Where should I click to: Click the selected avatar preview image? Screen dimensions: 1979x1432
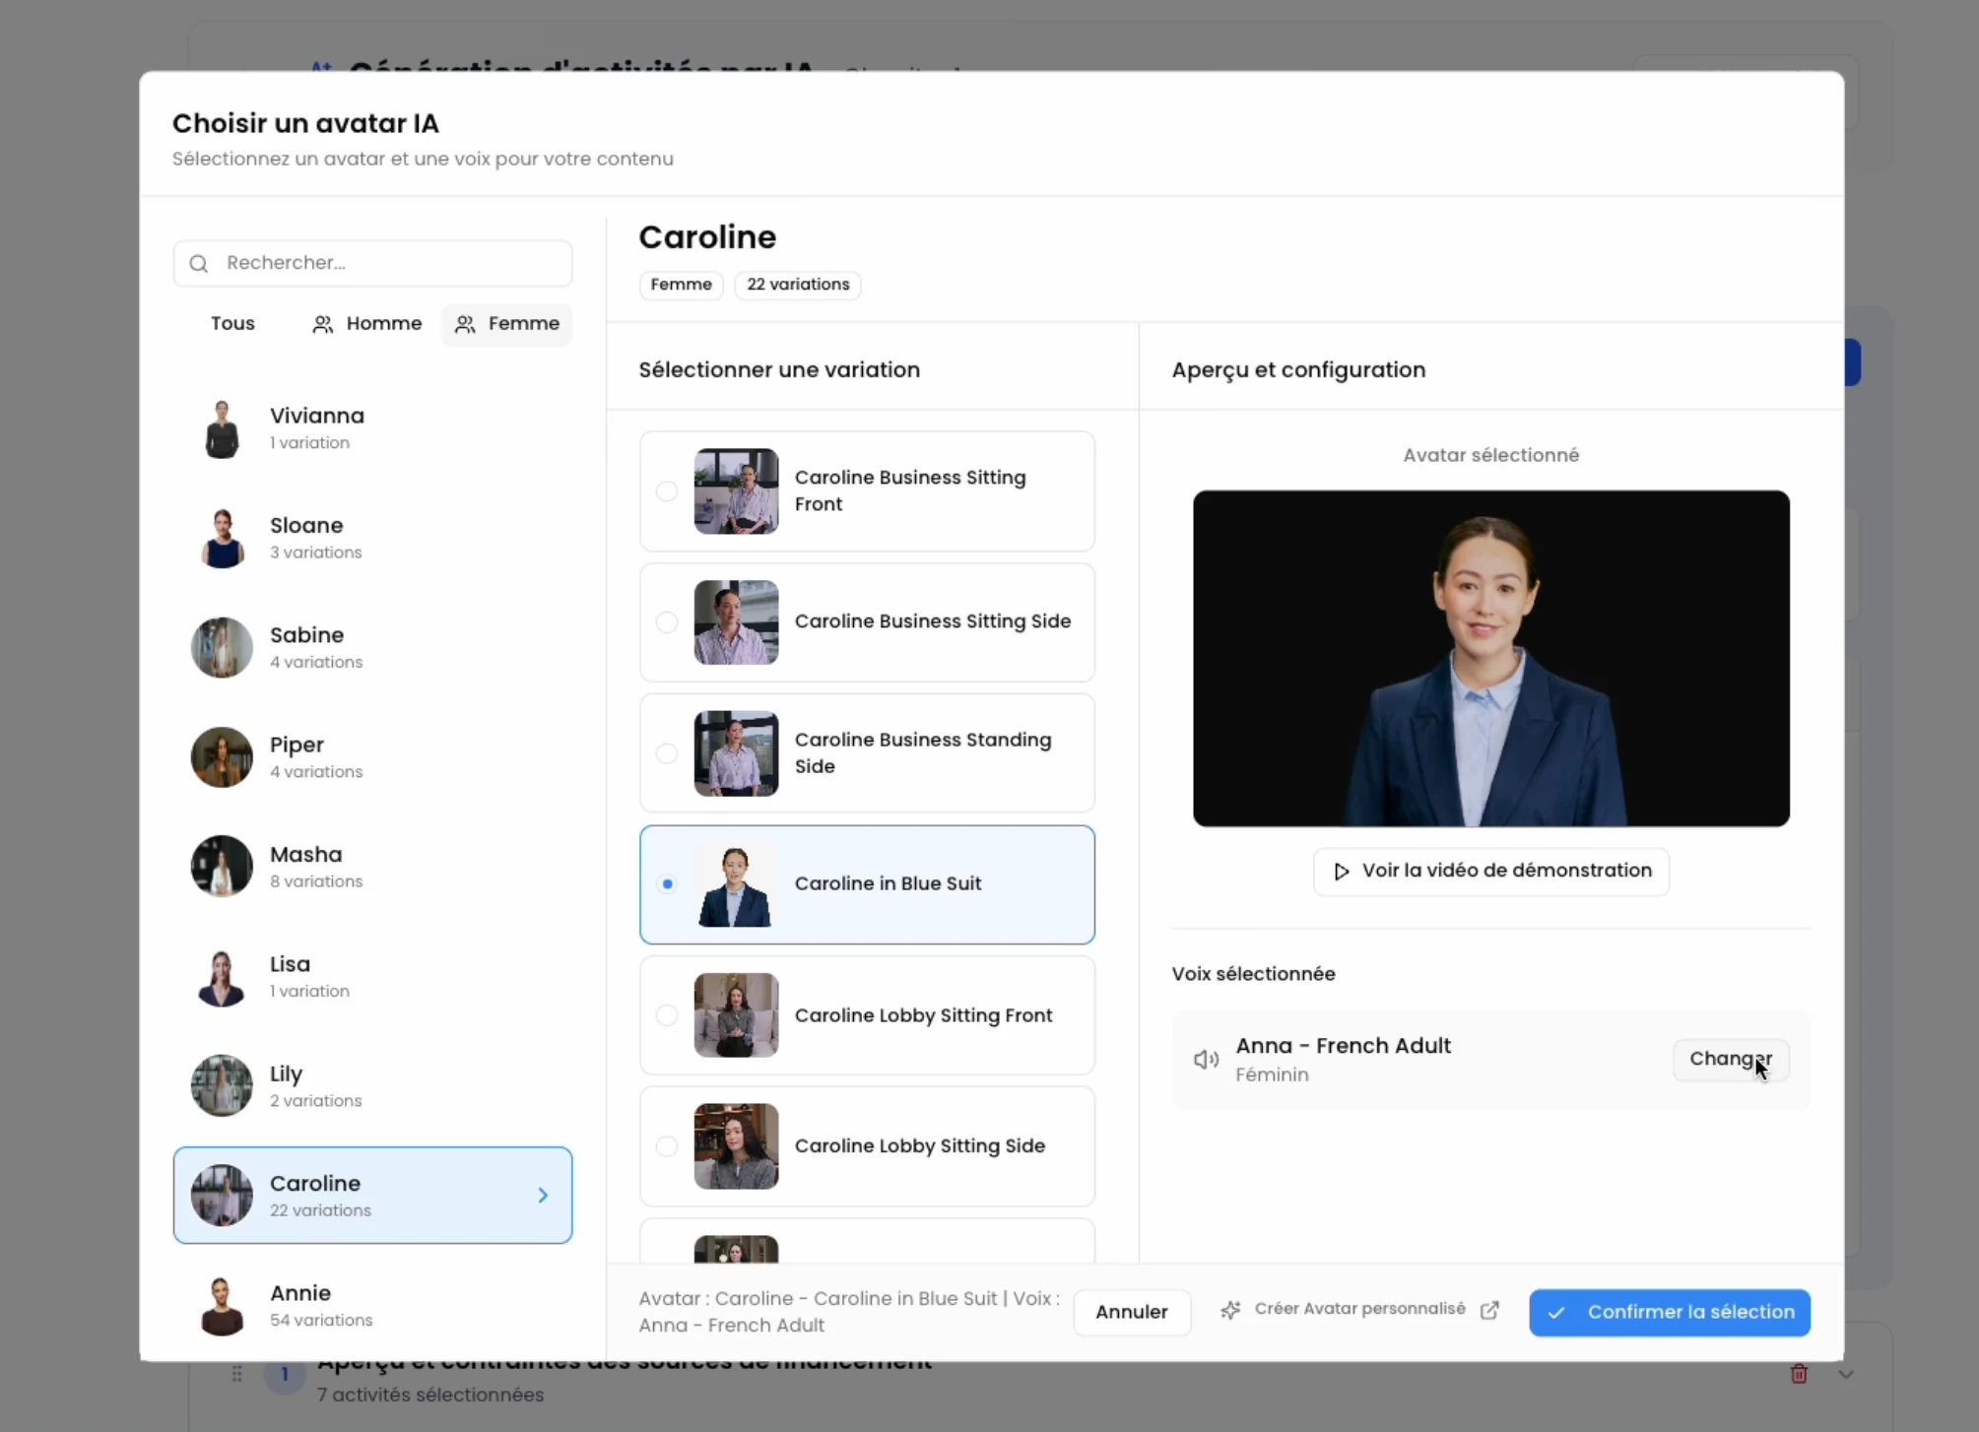1491,658
